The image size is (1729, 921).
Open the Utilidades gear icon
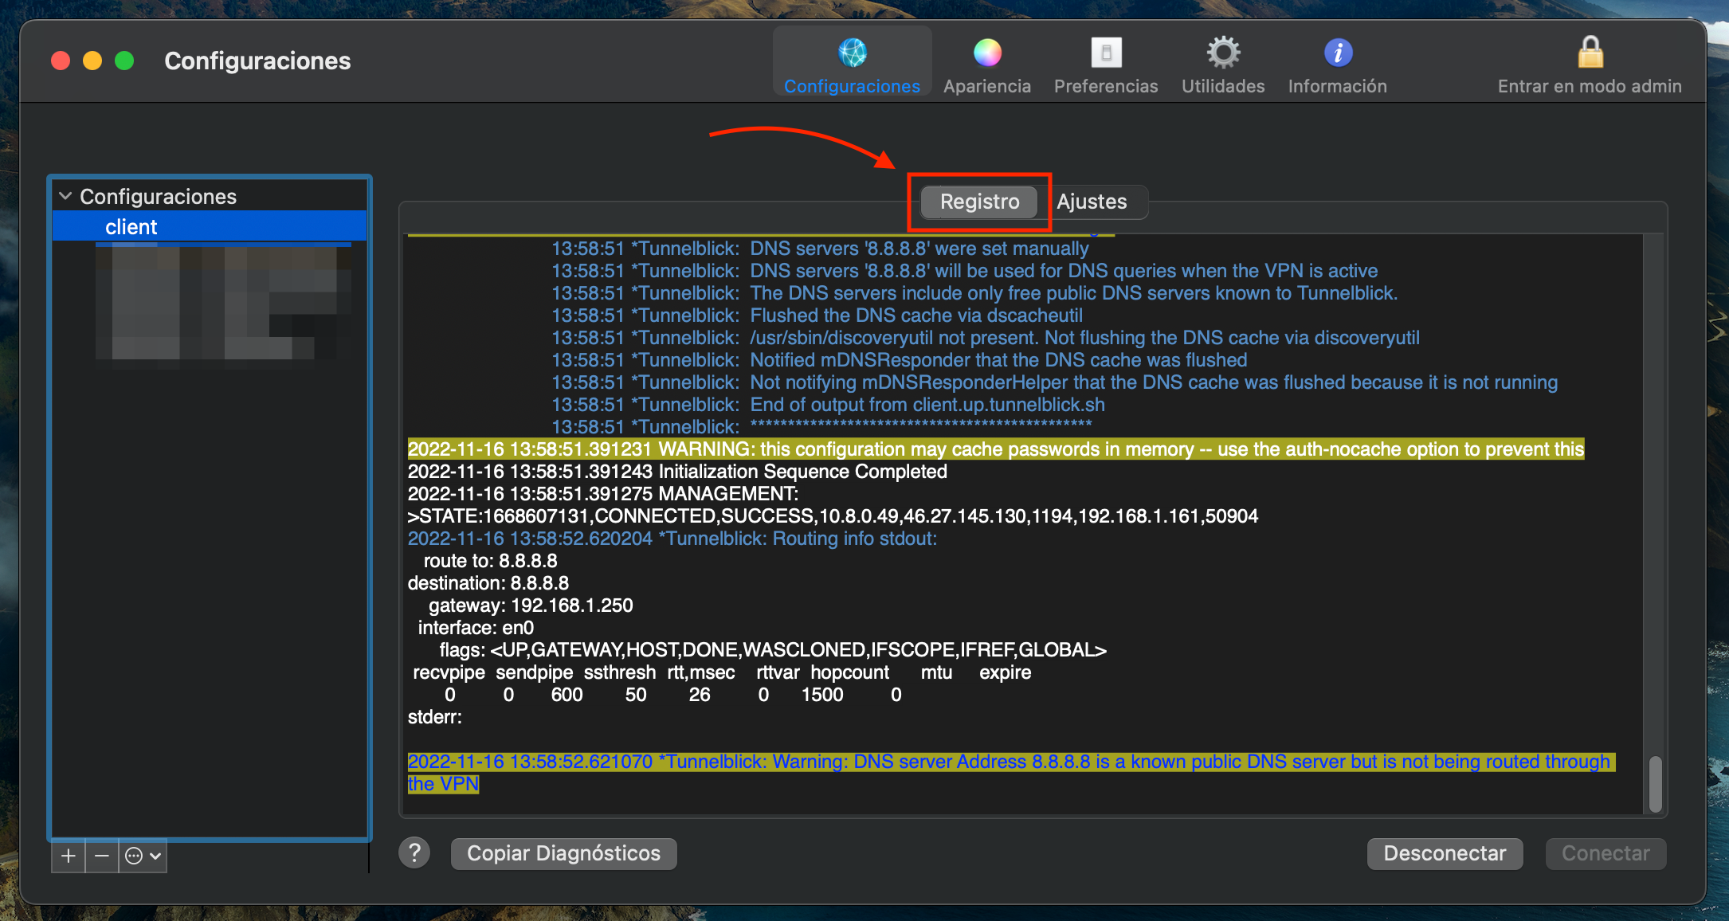[x=1223, y=53]
